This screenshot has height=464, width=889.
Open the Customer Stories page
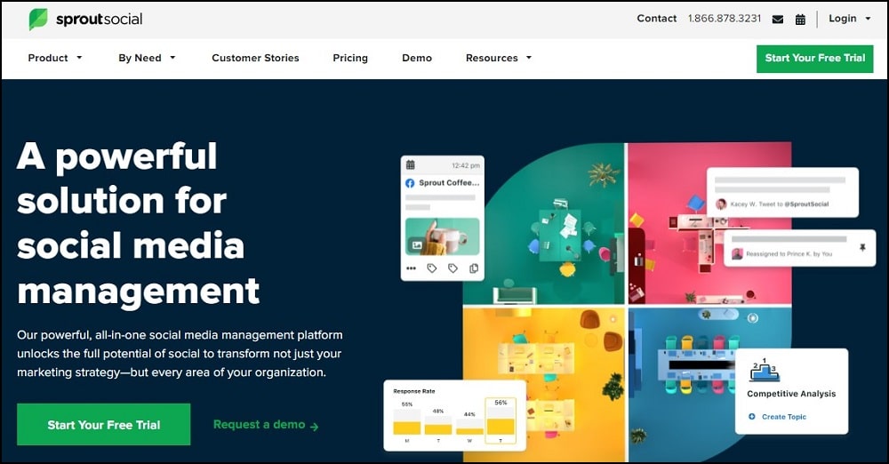pyautogui.click(x=255, y=58)
